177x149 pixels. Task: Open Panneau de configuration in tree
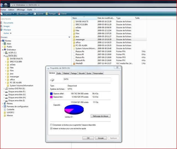tap(17, 106)
